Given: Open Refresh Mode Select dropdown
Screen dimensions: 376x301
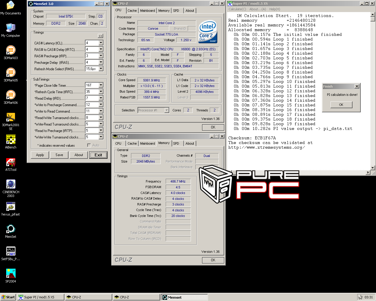Looking at the screenshot, I should (x=101, y=69).
